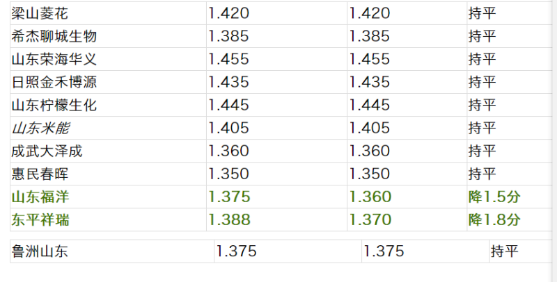
Task: Select the second 1.350 price for 惠民春晖
Action: click(x=407, y=174)
